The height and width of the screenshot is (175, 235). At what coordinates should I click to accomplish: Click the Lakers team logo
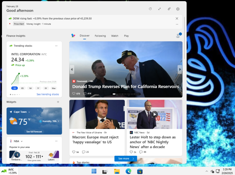pos(51,155)
